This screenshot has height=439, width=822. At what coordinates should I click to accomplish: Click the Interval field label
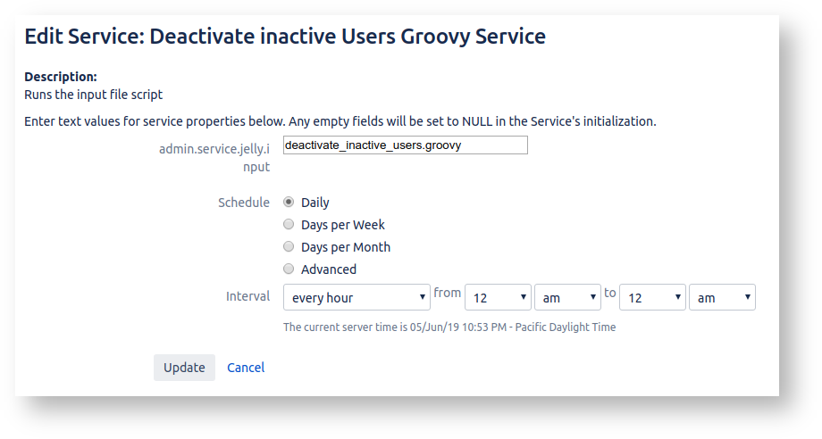pos(247,296)
